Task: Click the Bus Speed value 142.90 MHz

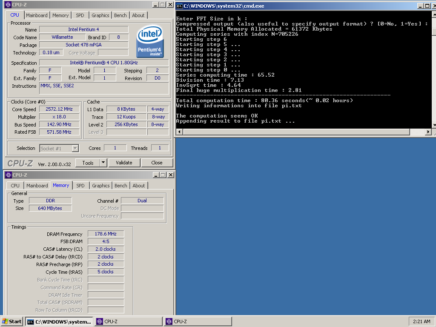Action: coord(59,124)
